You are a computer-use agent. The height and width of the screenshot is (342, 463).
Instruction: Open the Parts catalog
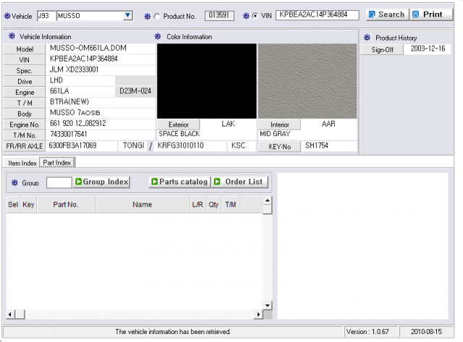(180, 181)
